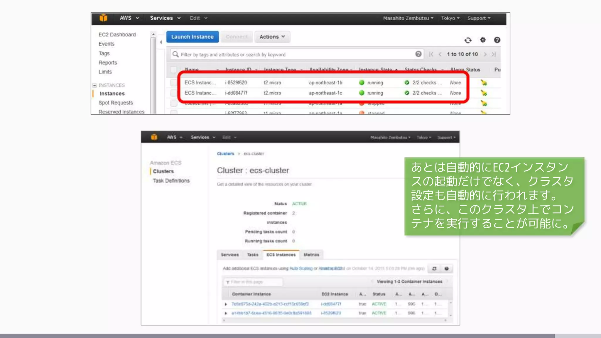Viewport: 601px width, 338px height.
Task: Go to next page of instances
Action: pos(485,54)
